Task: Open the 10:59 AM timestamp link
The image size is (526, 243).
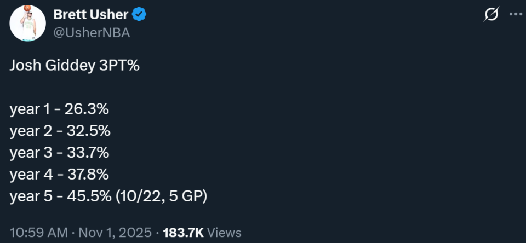Action: [x=38, y=233]
